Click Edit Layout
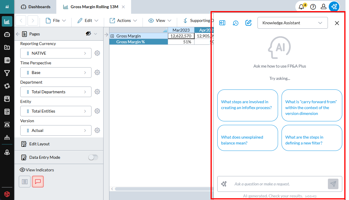The width and height of the screenshot is (349, 200). tap(39, 144)
